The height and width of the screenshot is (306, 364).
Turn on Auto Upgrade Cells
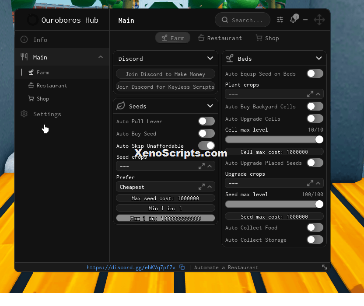(x=315, y=118)
